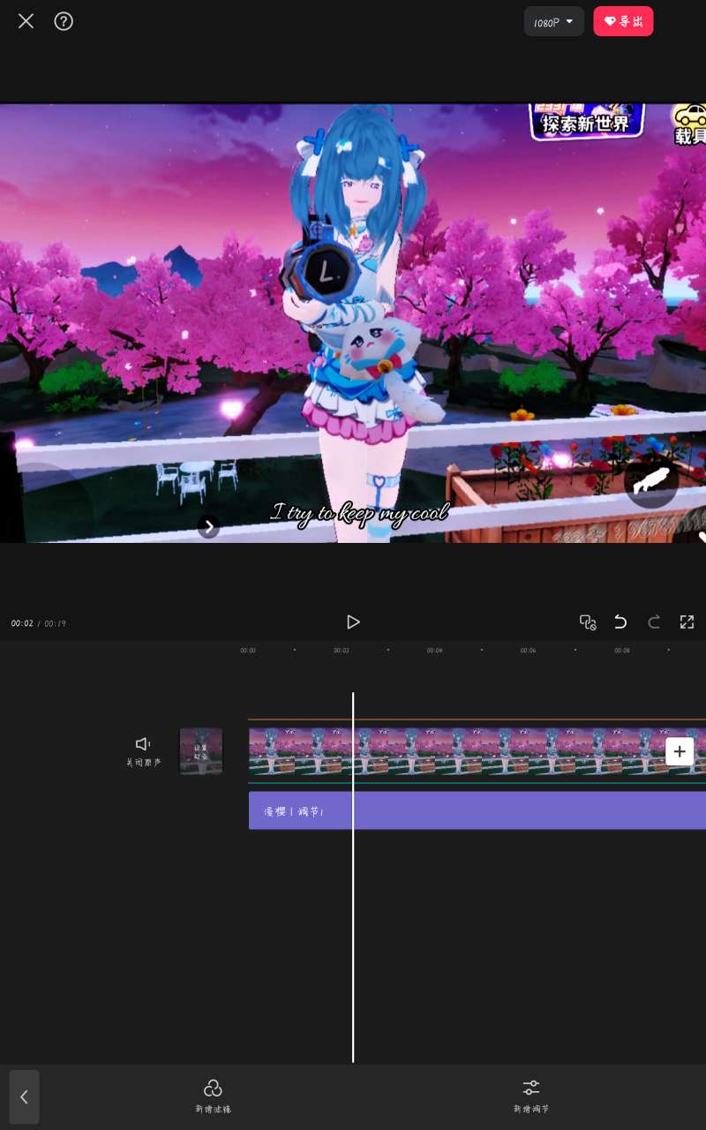The image size is (706, 1130).
Task: Enter fullscreen preview mode
Action: point(687,622)
